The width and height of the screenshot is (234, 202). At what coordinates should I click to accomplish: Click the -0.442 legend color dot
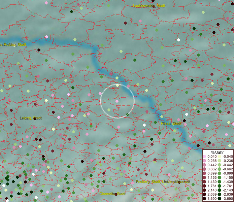click(x=220, y=165)
